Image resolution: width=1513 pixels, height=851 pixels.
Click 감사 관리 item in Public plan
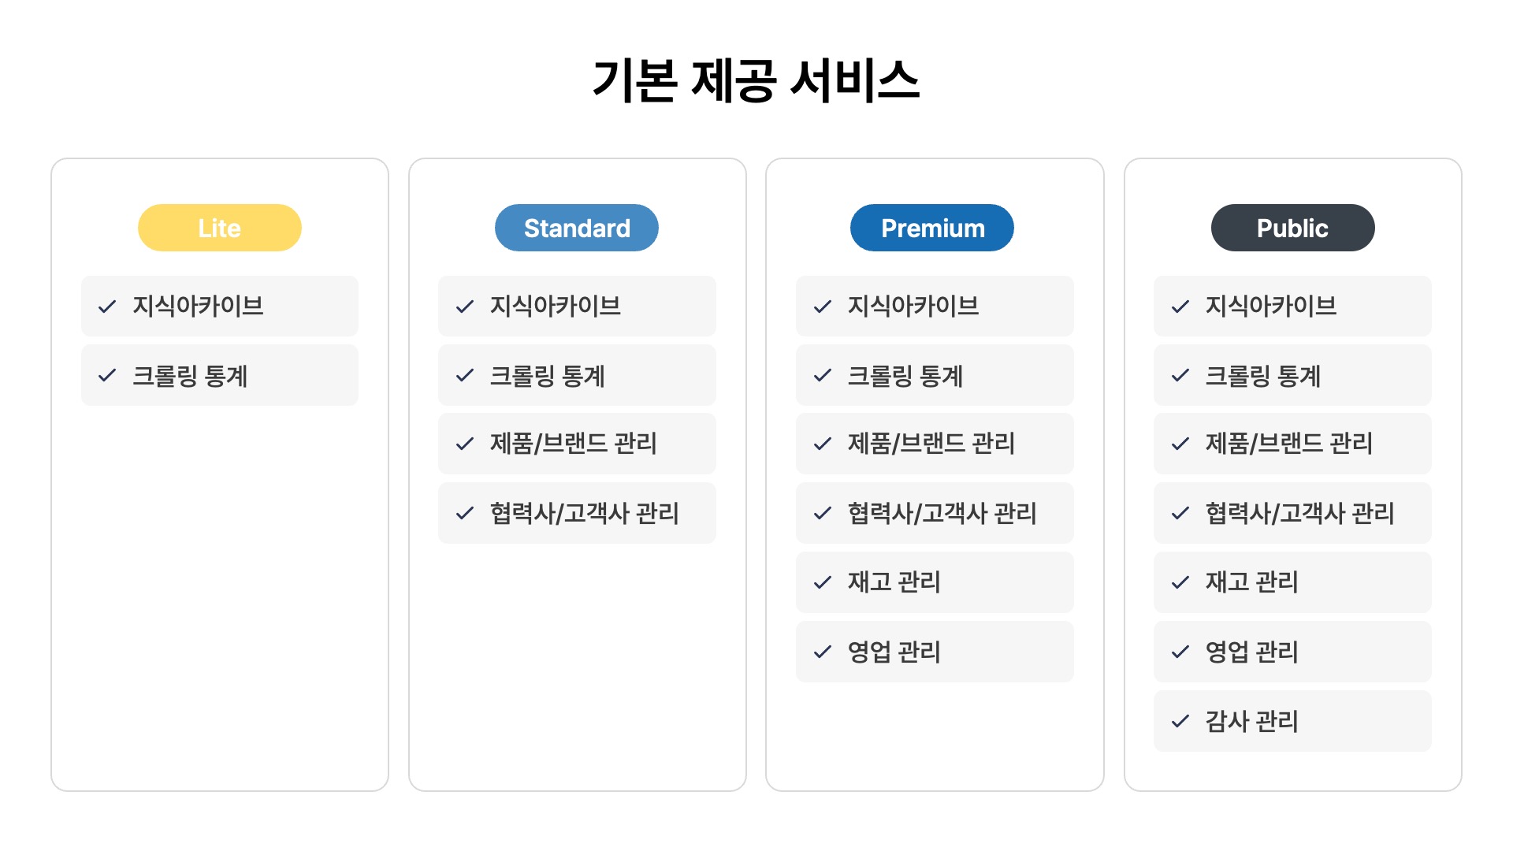pos(1292,721)
